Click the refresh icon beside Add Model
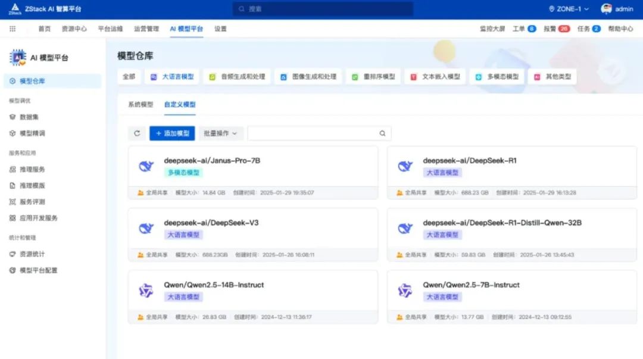 click(137, 133)
